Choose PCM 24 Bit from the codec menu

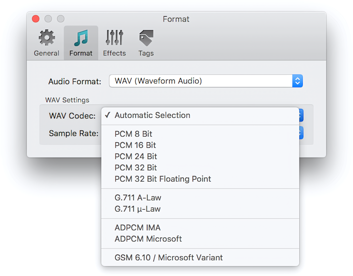coord(136,156)
